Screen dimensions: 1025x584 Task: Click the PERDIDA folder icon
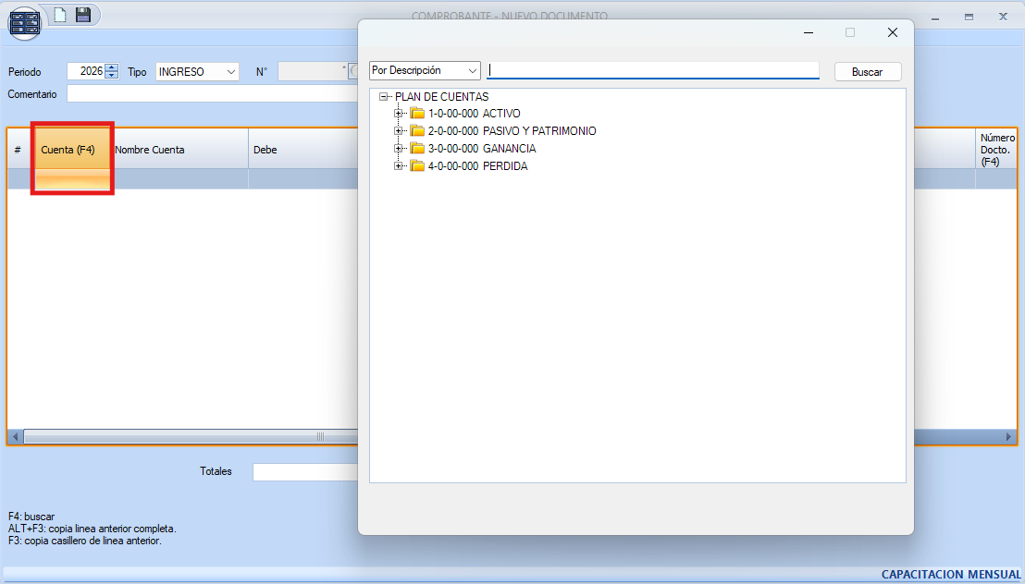(x=417, y=166)
